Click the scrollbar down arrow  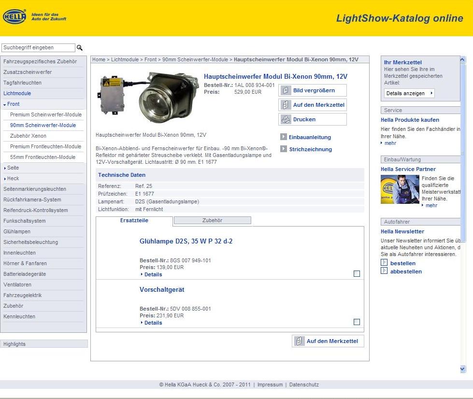point(462,369)
